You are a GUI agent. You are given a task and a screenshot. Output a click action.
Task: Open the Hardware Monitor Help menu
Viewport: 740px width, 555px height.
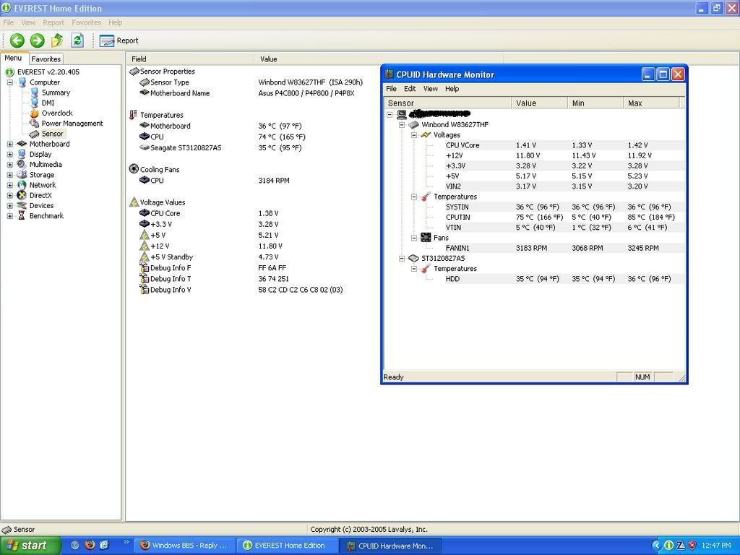[452, 89]
